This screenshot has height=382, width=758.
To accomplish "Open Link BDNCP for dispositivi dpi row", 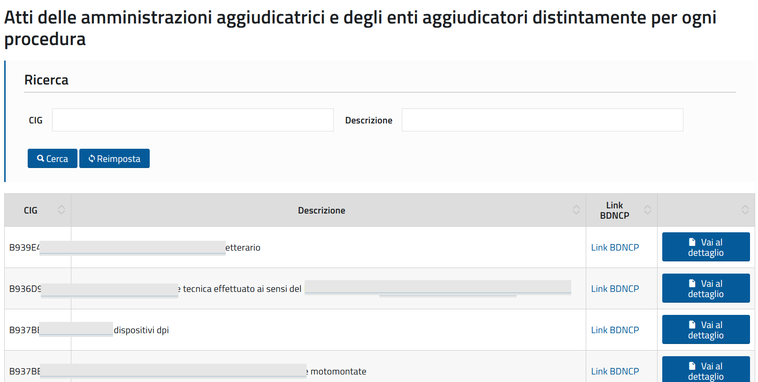I will 615,330.
